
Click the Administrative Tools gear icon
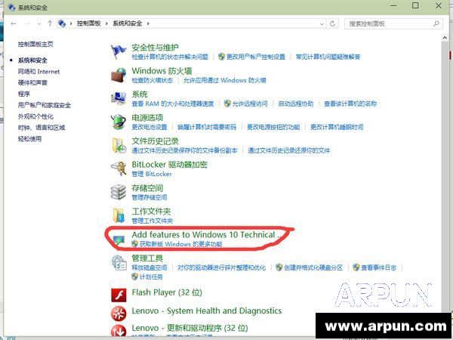(x=119, y=262)
